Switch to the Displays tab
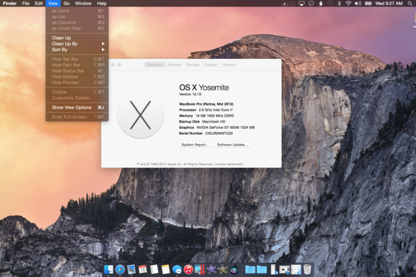This screenshot has height=277, width=416. 174,64
